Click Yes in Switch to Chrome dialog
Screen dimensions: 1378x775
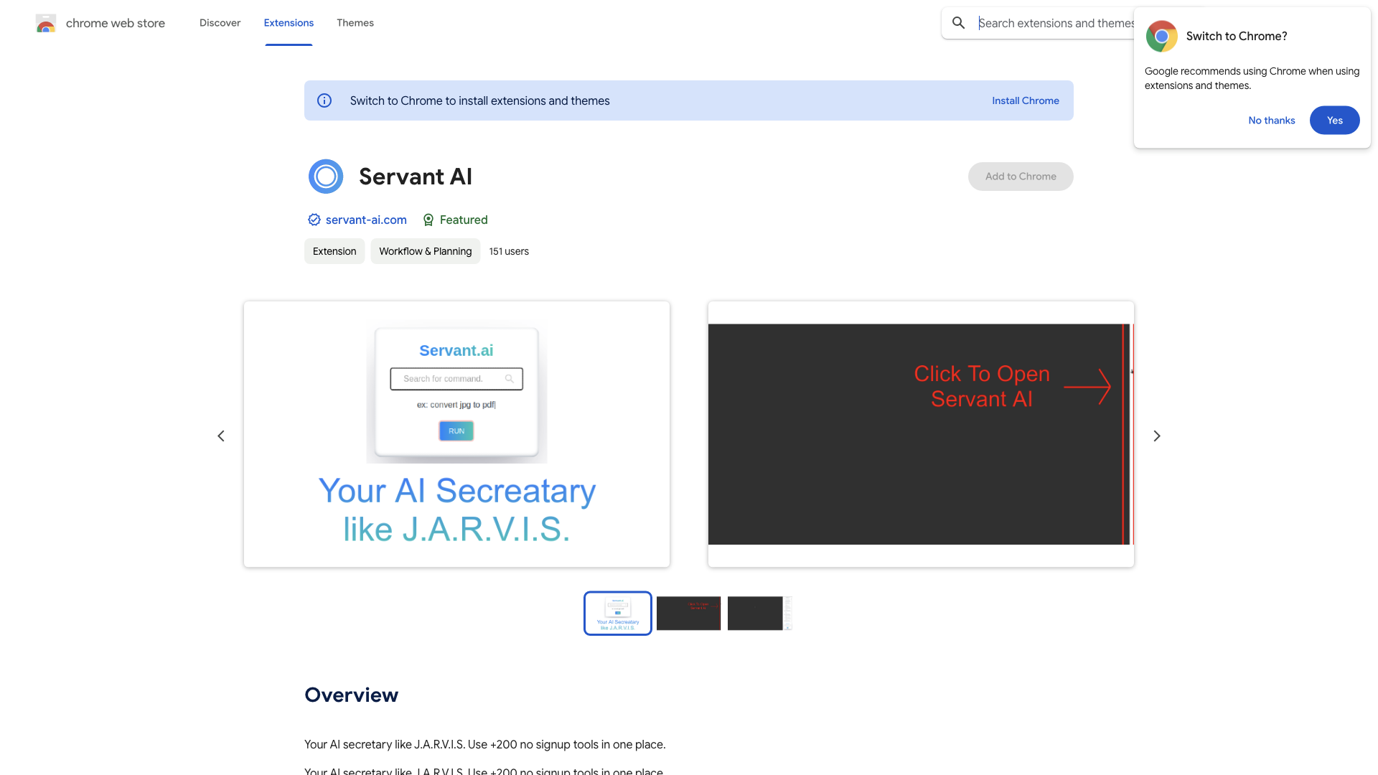[x=1334, y=120]
